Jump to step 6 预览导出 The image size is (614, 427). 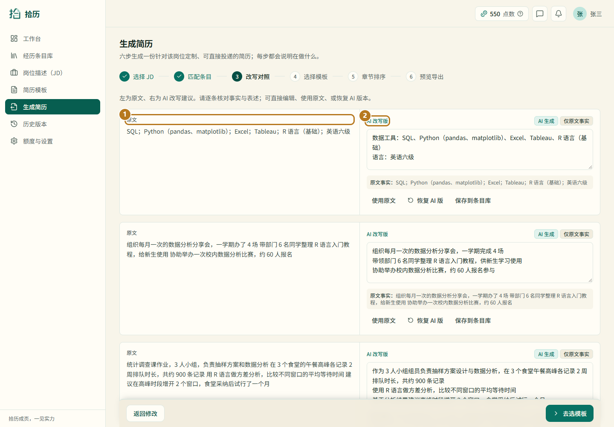tap(425, 76)
